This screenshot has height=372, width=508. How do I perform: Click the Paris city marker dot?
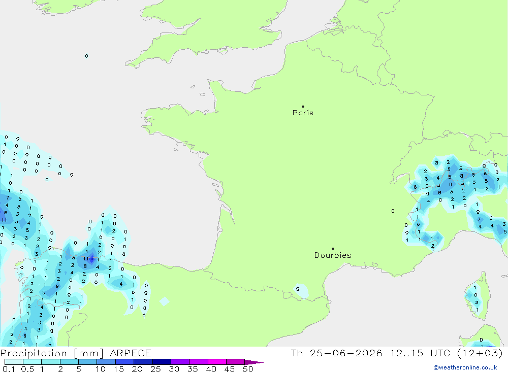click(303, 106)
